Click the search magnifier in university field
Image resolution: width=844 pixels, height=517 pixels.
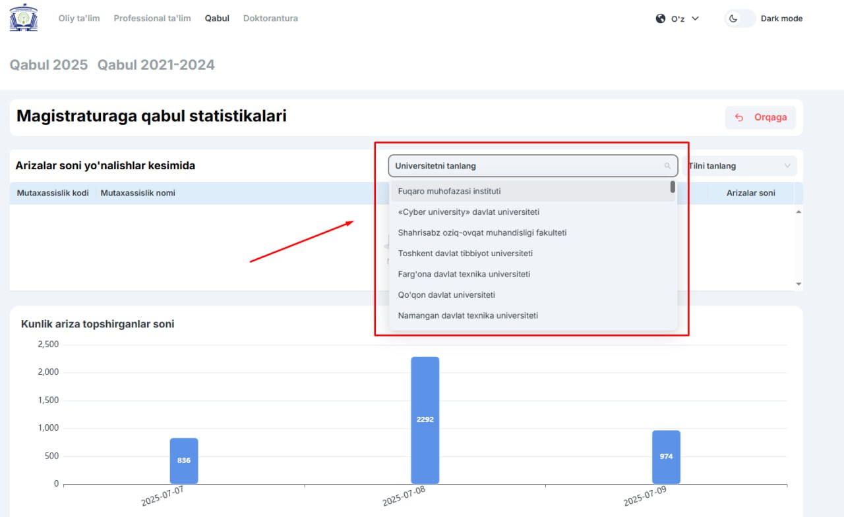[x=667, y=166]
